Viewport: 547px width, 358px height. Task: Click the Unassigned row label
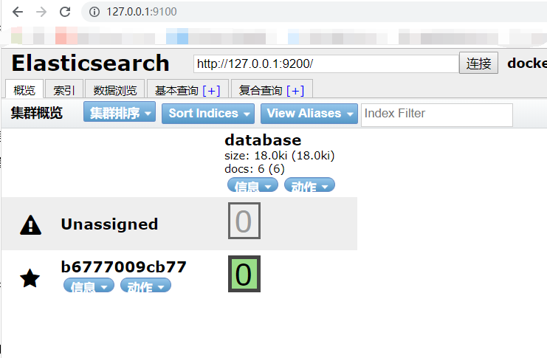click(x=109, y=224)
